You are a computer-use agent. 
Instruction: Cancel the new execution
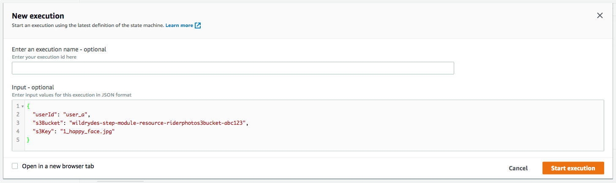[518, 168]
